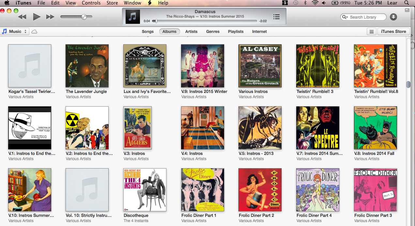Image resolution: width=415 pixels, height=226 pixels.
Task: Open The Lavender Jungle album cover
Action: 87,66
